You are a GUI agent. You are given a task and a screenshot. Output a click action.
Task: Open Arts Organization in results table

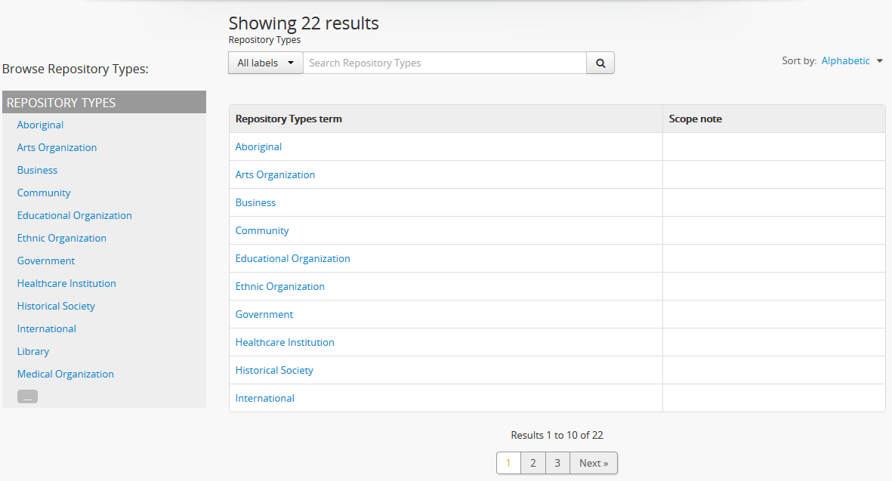(x=275, y=174)
